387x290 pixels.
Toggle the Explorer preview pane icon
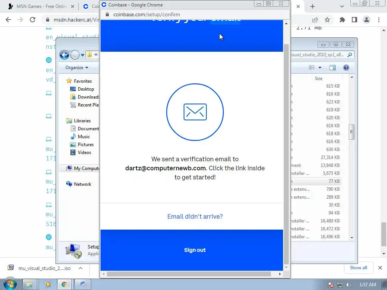[333, 68]
